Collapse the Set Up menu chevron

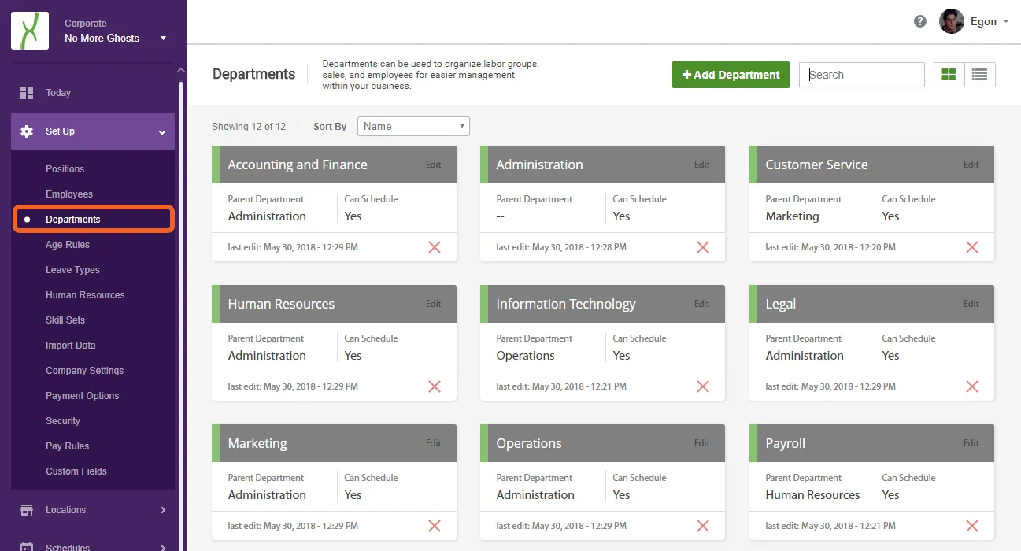(162, 132)
